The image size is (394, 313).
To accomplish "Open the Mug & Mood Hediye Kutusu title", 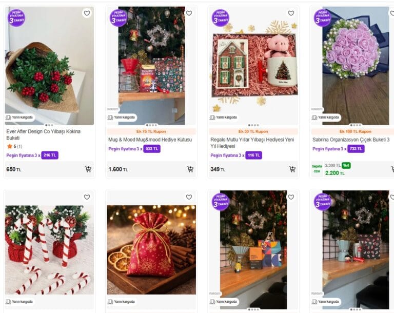I will (x=150, y=140).
